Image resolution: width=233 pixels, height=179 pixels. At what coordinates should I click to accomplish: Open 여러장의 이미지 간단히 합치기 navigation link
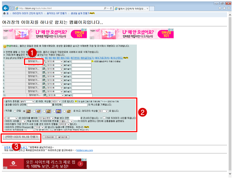pos(28,14)
